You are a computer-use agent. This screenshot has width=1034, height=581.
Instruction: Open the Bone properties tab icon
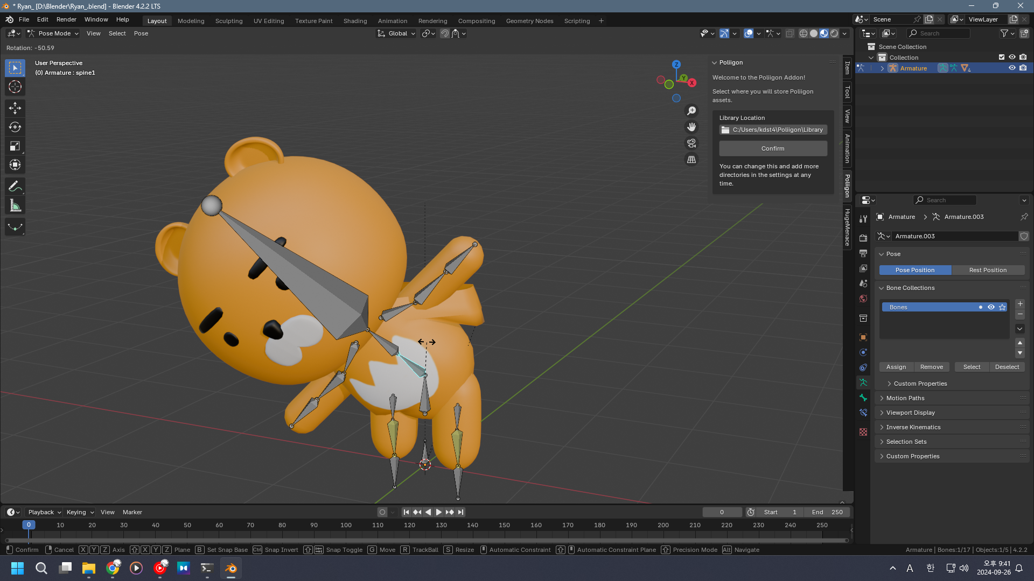[x=863, y=398]
